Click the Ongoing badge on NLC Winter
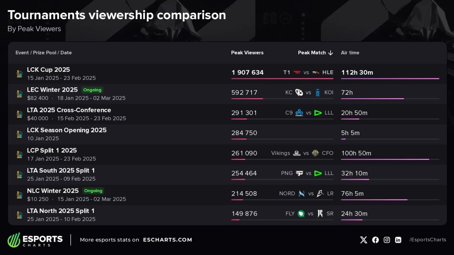The image size is (454, 255). (x=93, y=191)
